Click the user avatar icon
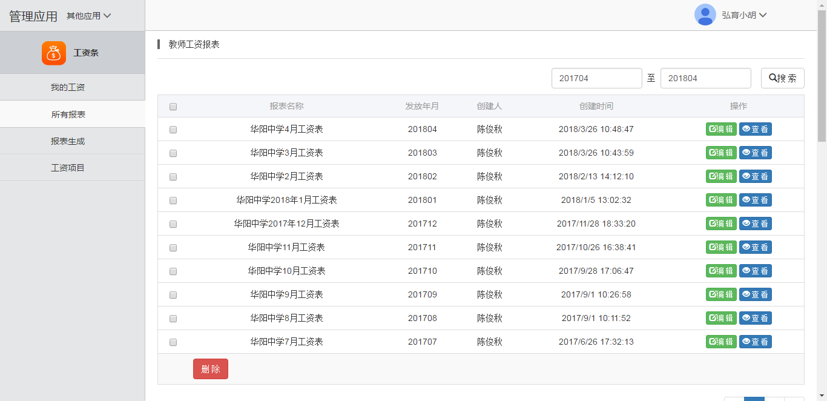Screen dimensions: 827x401 click(705, 15)
